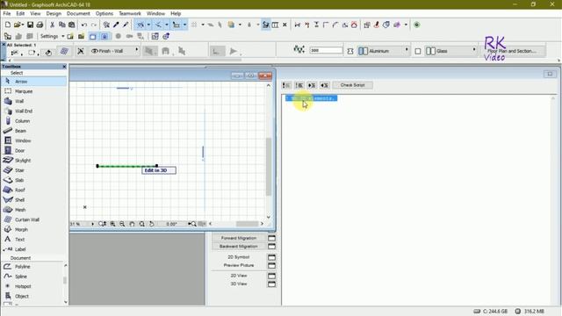562x316 pixels.
Task: Select the Spline tool
Action: [32, 276]
